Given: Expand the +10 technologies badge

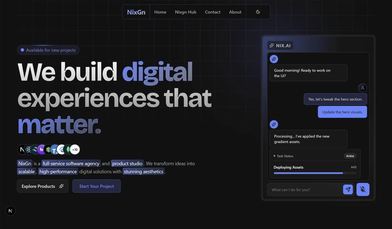Looking at the screenshot, I should (74, 149).
